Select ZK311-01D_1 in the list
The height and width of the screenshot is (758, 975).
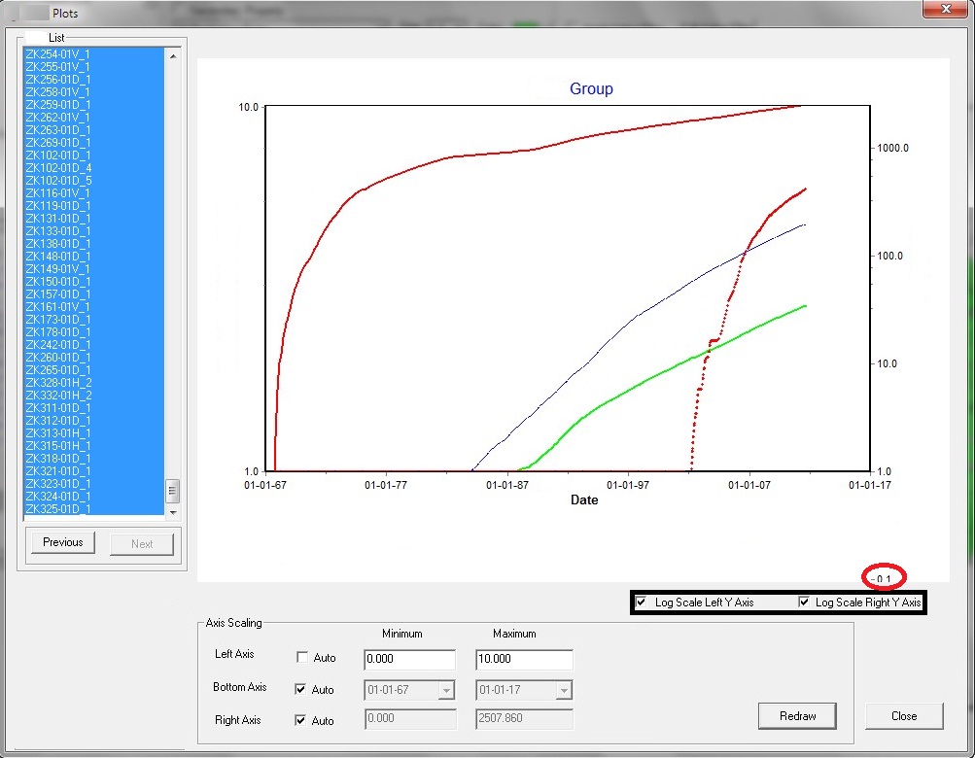pos(94,408)
